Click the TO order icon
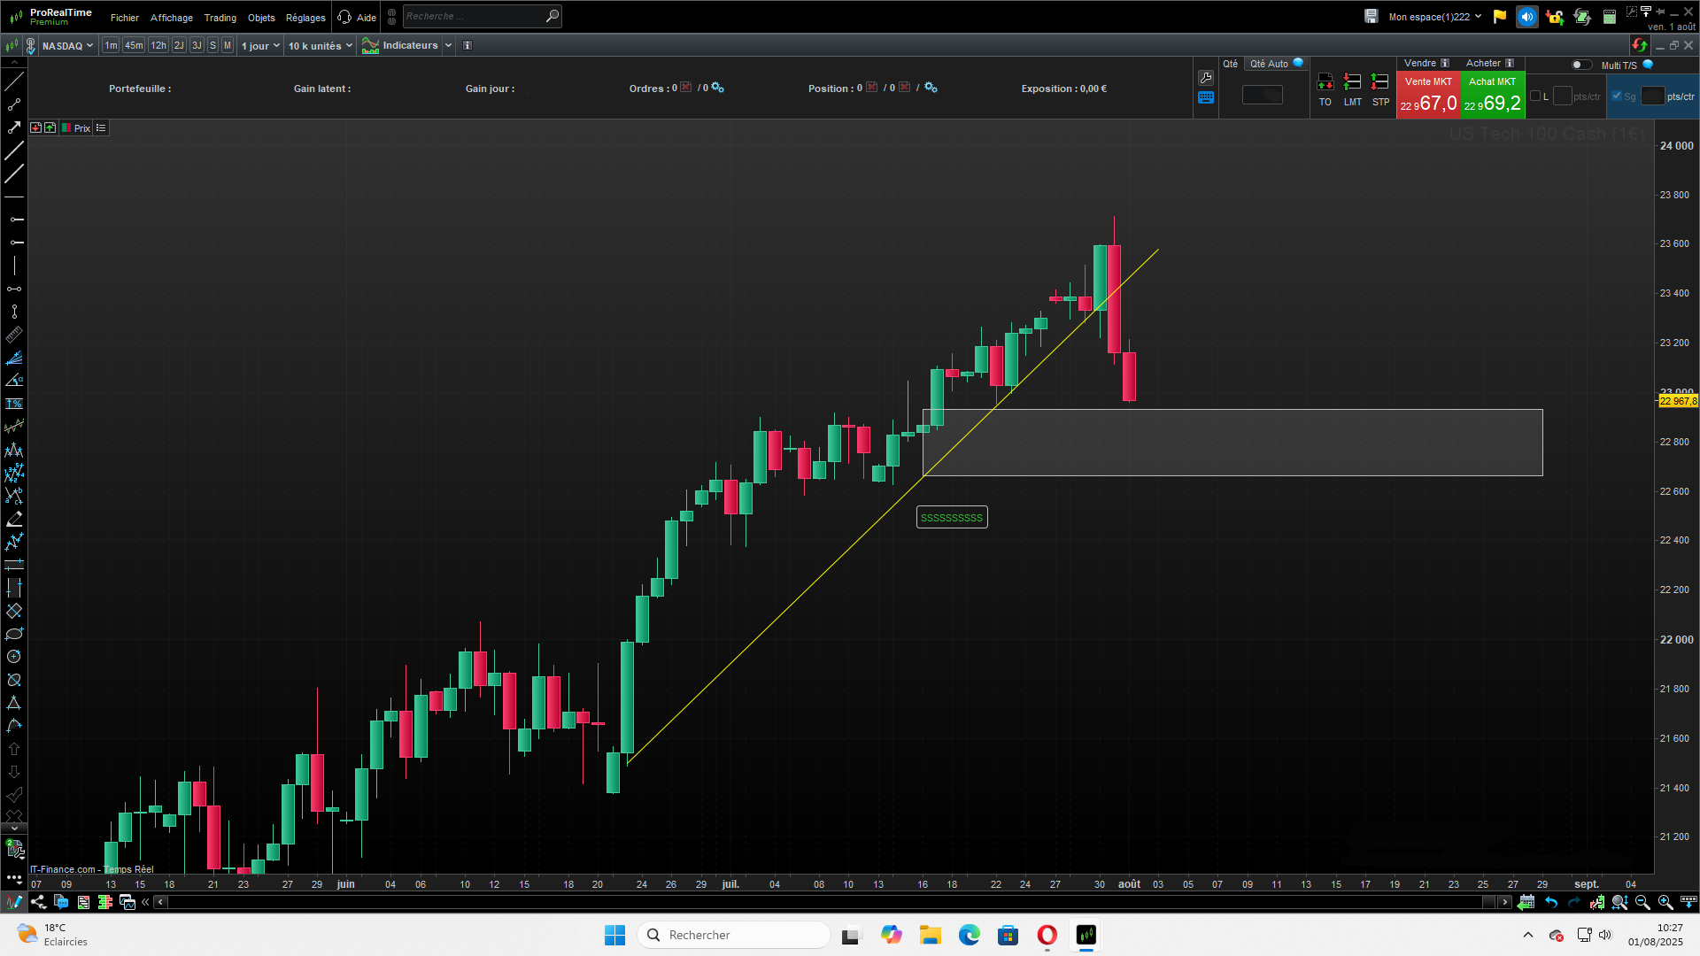1700x956 pixels. [x=1325, y=83]
